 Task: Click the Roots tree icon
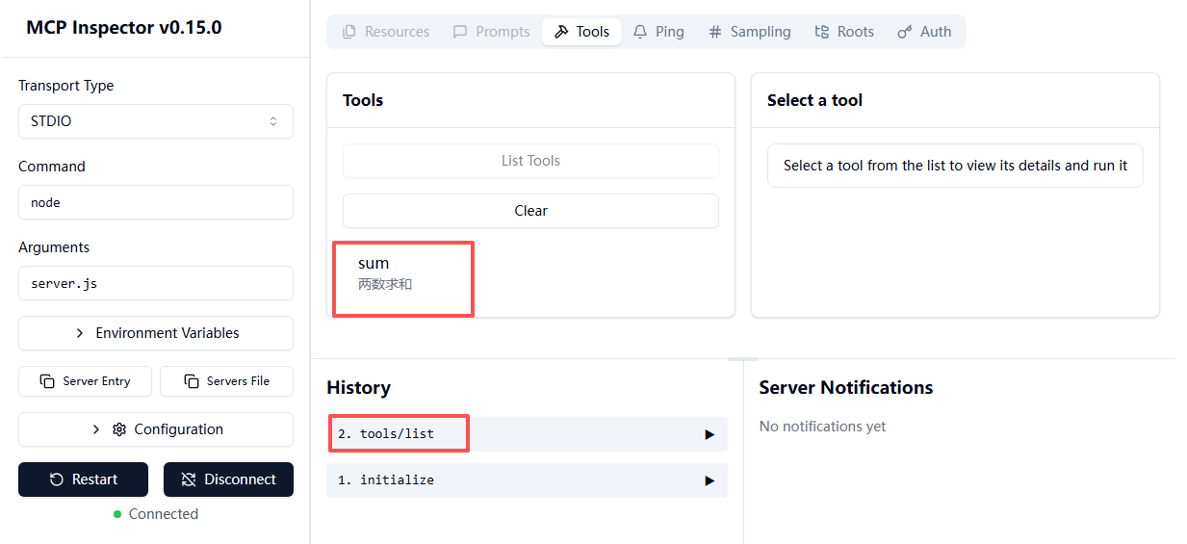(x=821, y=32)
